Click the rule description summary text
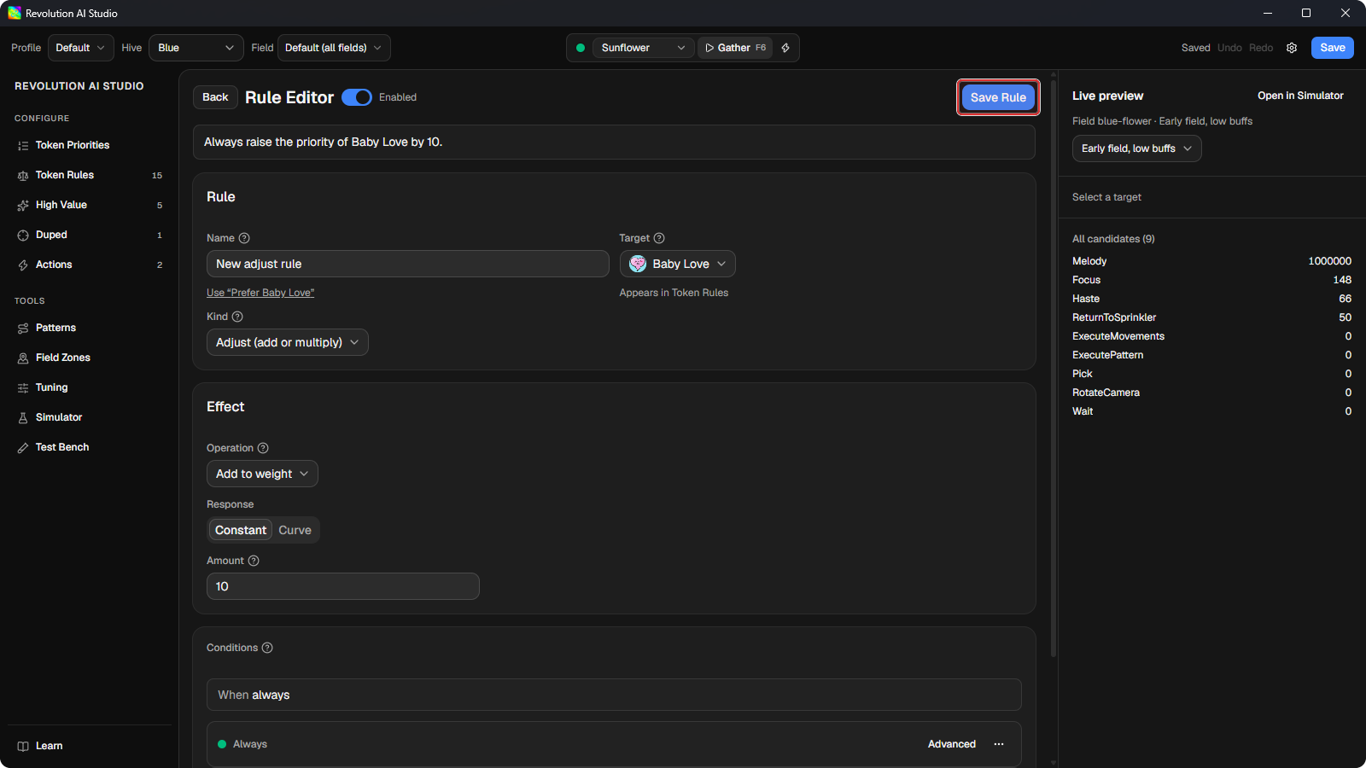 (x=323, y=142)
